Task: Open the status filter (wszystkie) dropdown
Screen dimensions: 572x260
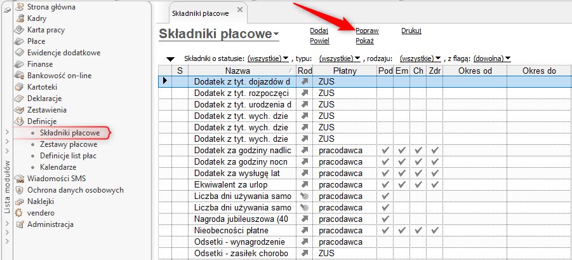Action: 268,58
